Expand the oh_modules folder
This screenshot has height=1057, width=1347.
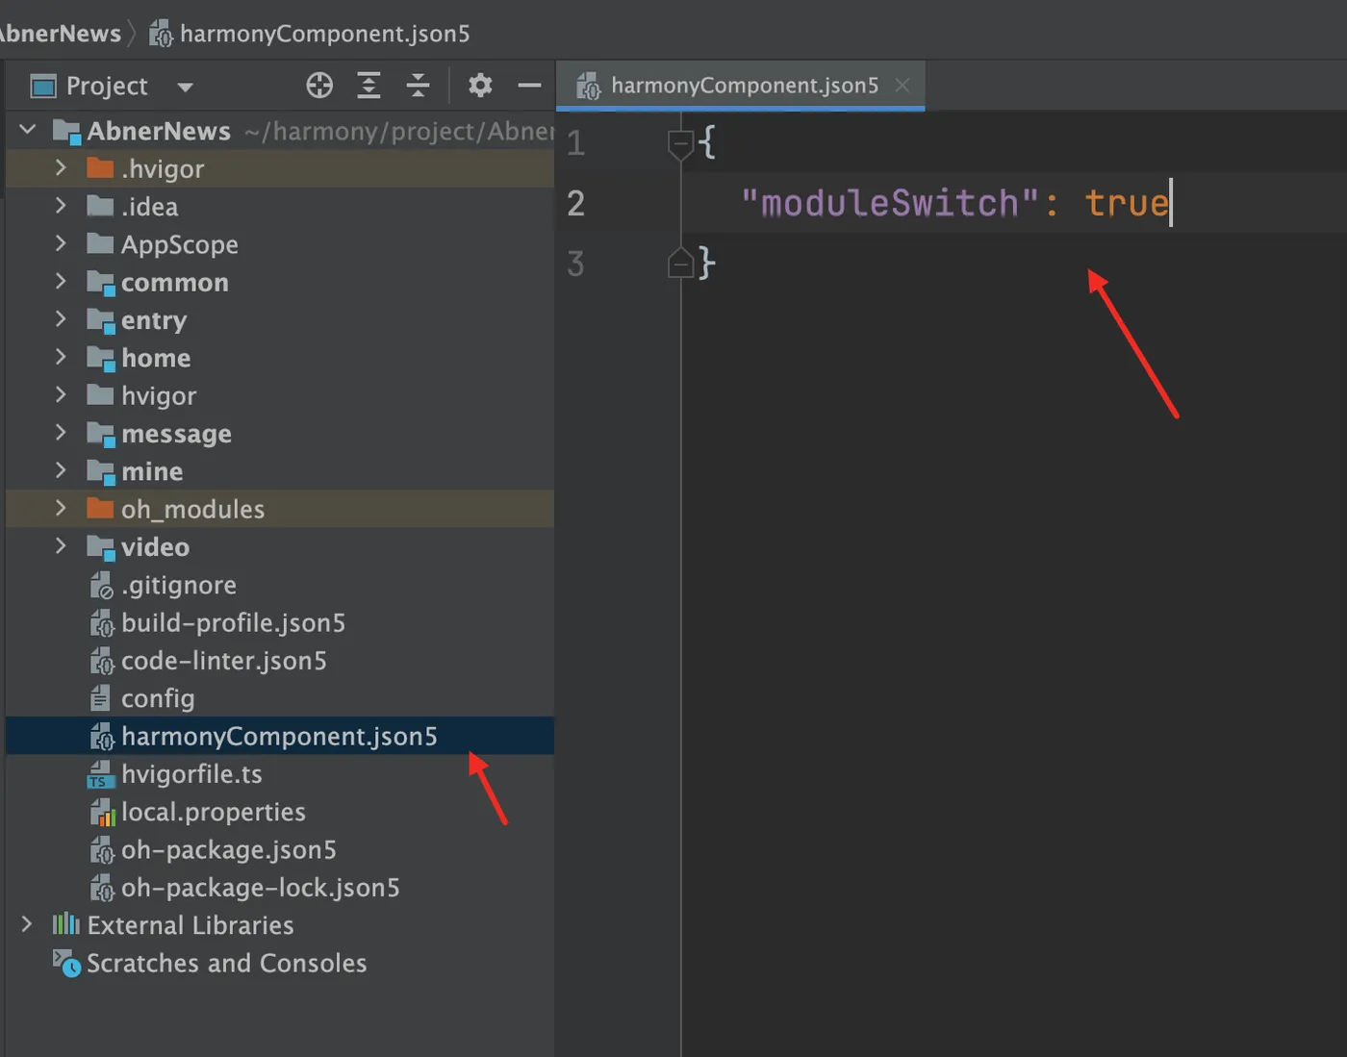pyautogui.click(x=61, y=508)
